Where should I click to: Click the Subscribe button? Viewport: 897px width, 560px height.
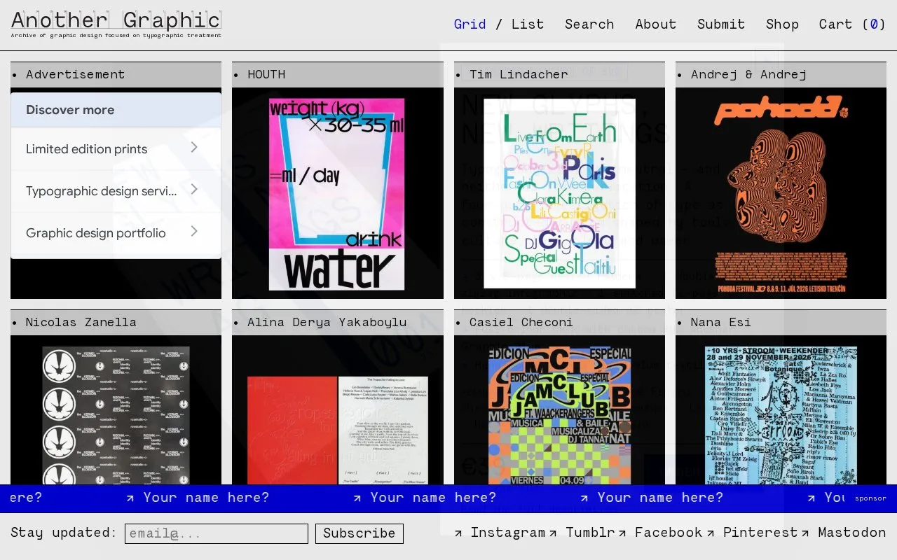[360, 533]
